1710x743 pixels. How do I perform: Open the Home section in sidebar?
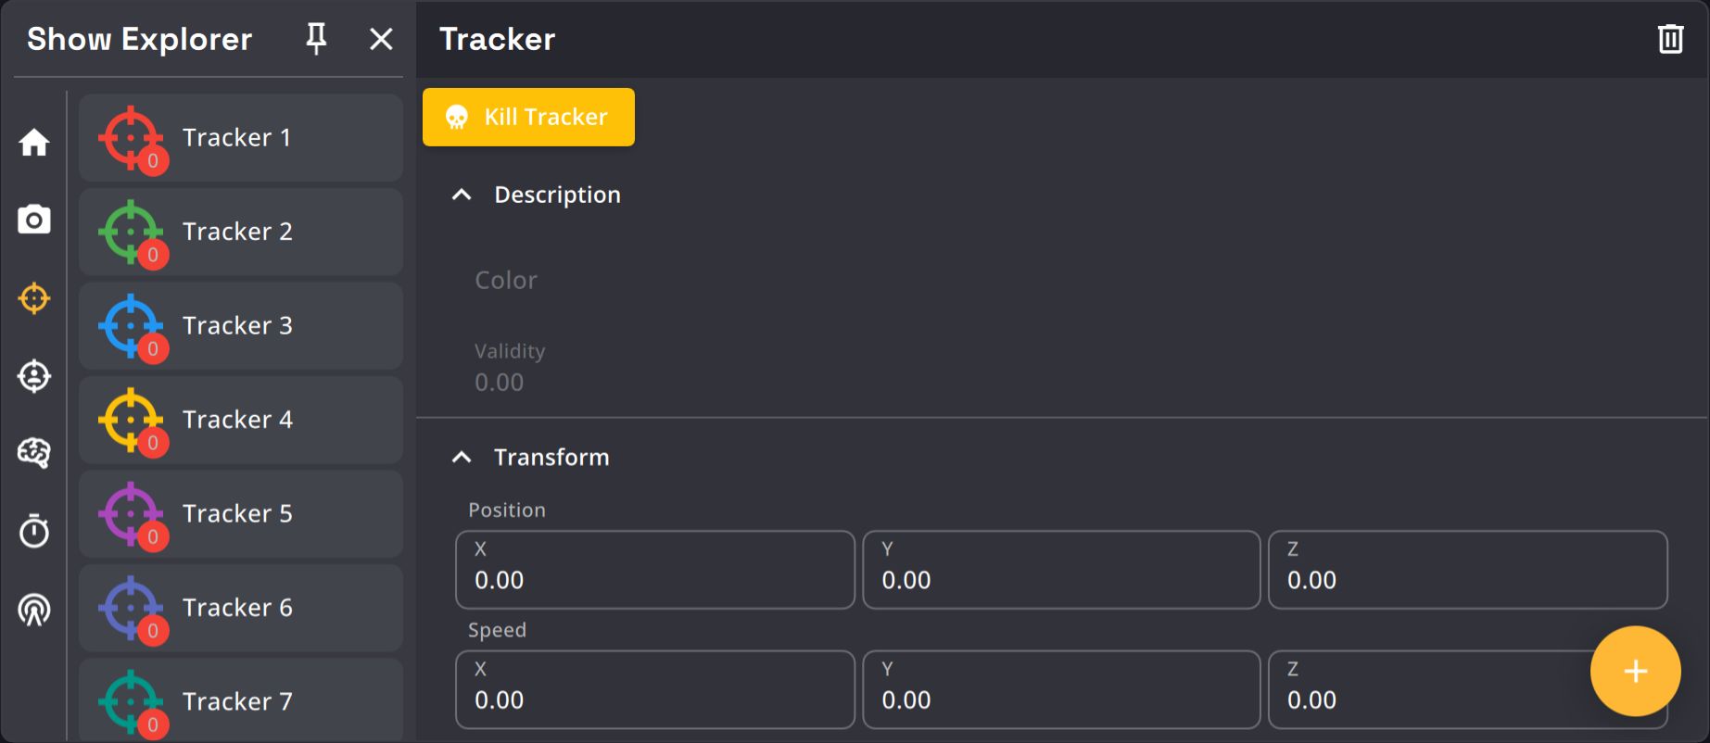pos(34,143)
